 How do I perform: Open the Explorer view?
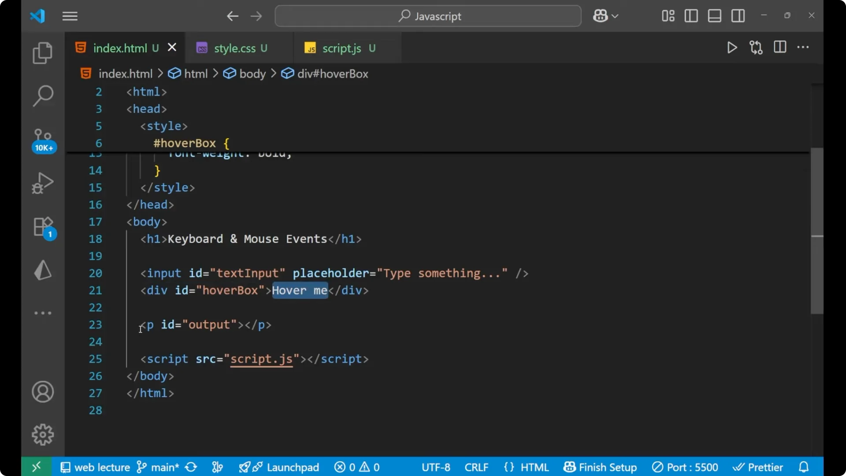[x=42, y=52]
